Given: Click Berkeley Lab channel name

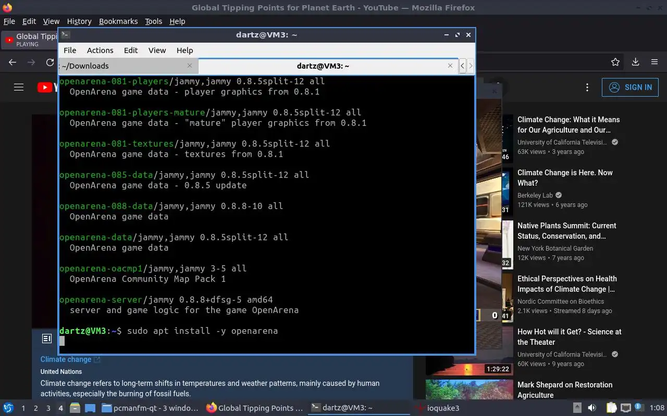Looking at the screenshot, I should pos(535,196).
